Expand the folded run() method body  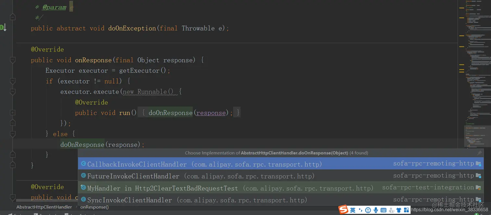coord(13,113)
